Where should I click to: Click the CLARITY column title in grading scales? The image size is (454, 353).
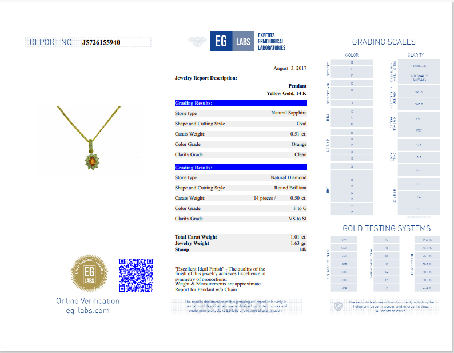415,55
